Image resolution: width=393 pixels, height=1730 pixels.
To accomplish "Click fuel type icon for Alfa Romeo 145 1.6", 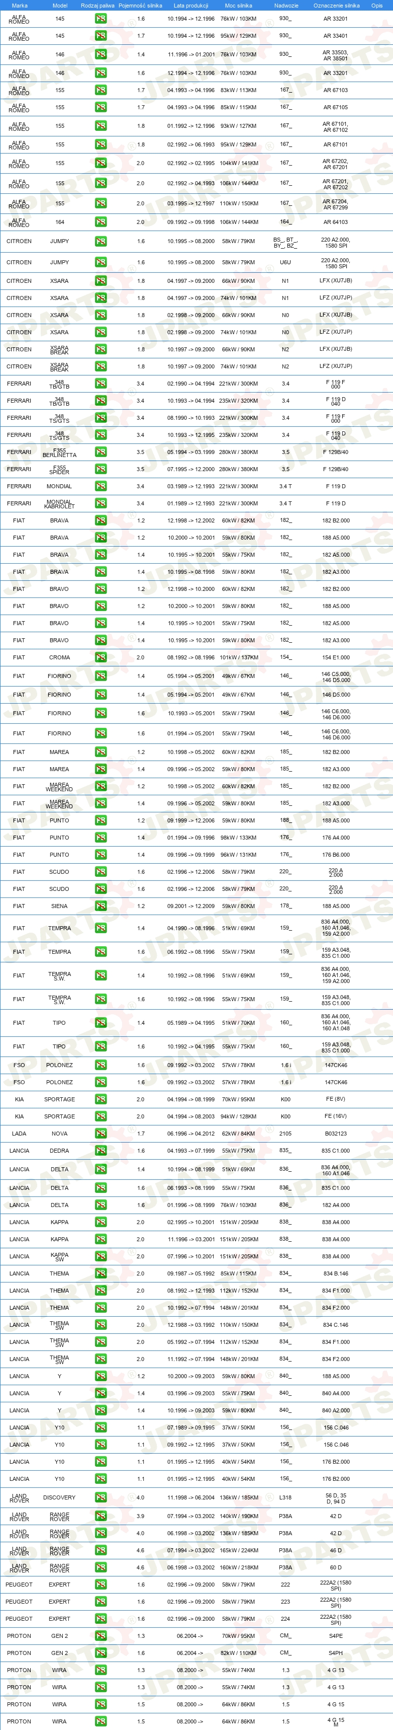I will pos(101,19).
